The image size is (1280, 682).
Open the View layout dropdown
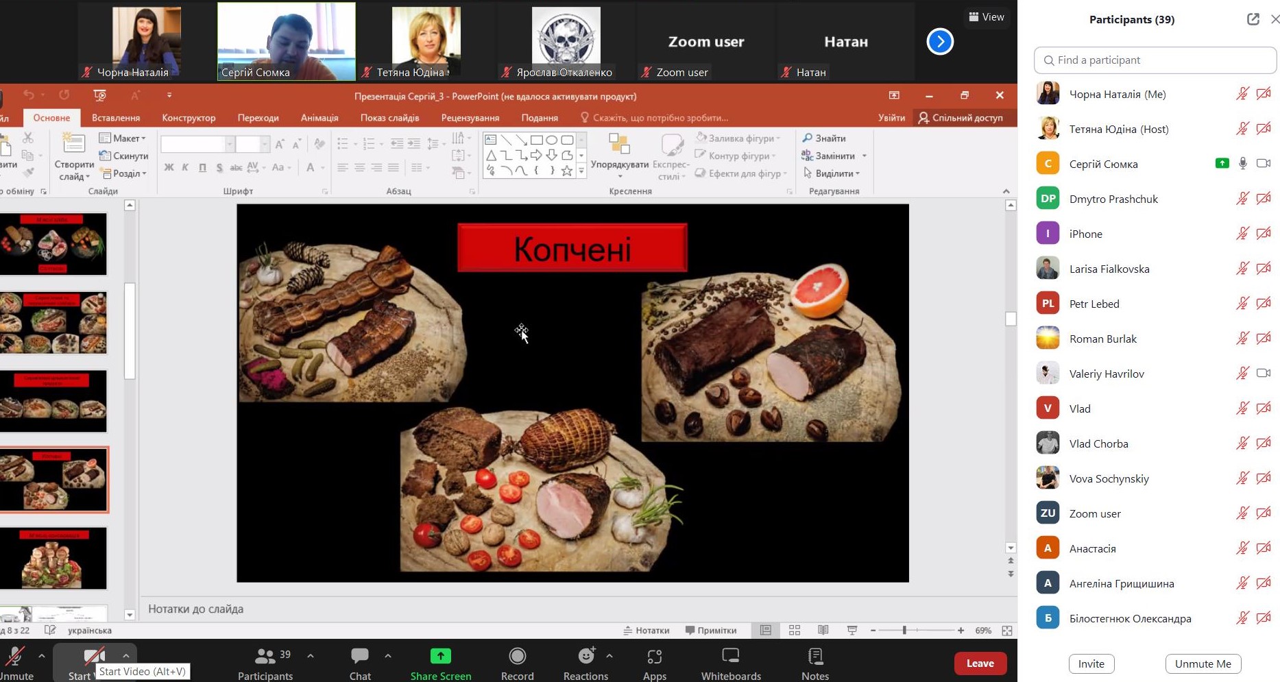click(x=986, y=17)
